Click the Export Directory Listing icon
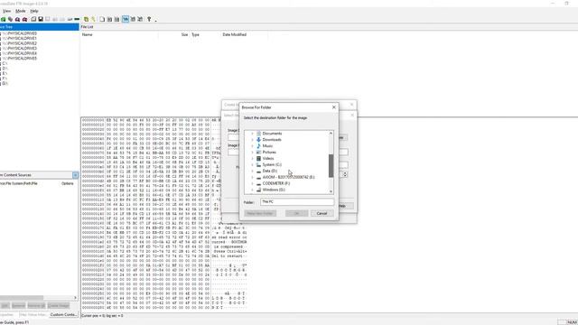Screen dimensions: 578x325 pyautogui.click(x=117, y=19)
